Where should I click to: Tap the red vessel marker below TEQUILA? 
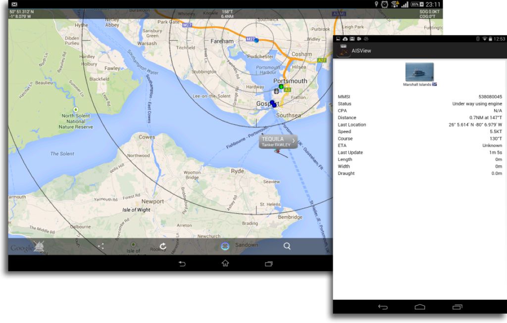(x=277, y=151)
